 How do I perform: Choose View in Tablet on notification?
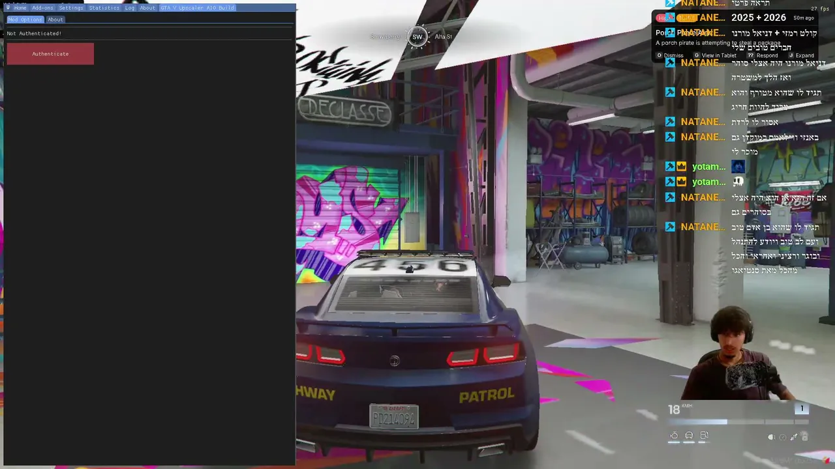(716, 55)
